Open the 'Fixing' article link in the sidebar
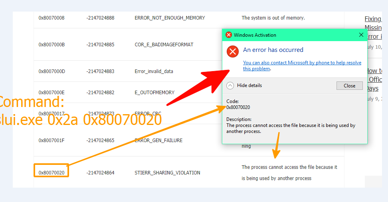 point(373,19)
